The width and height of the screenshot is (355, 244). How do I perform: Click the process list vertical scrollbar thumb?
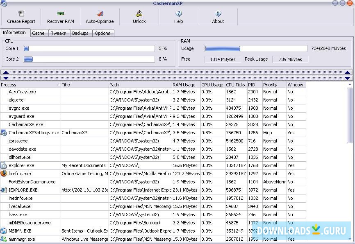(350, 115)
